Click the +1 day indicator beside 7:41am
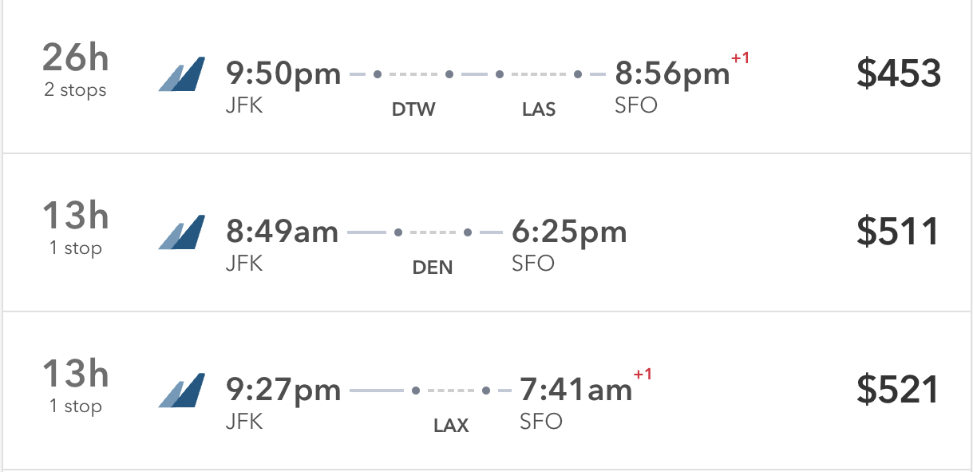This screenshot has height=472, width=973. pos(643,375)
